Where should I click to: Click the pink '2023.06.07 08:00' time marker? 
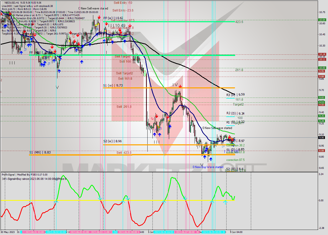[186, 232]
